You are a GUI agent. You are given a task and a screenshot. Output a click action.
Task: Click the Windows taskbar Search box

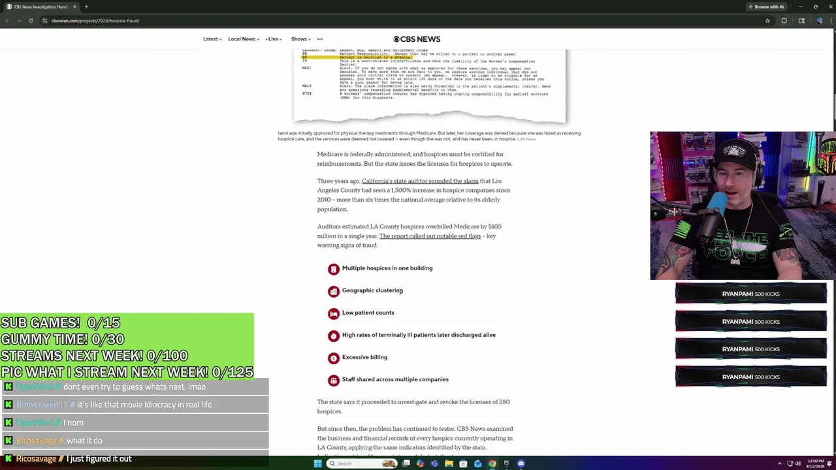click(x=362, y=463)
